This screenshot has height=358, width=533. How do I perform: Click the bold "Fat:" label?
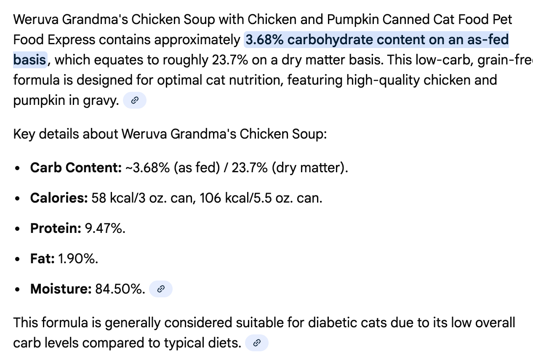coord(42,259)
